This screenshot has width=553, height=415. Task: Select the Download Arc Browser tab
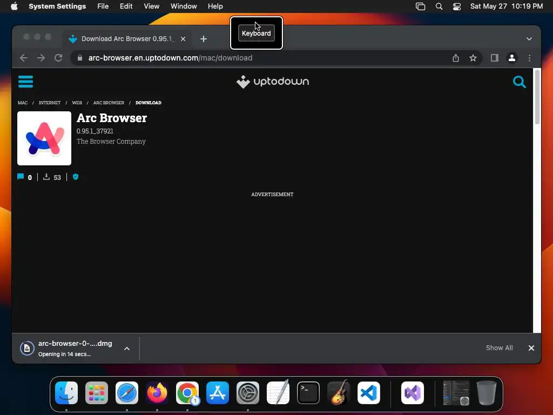pos(127,39)
